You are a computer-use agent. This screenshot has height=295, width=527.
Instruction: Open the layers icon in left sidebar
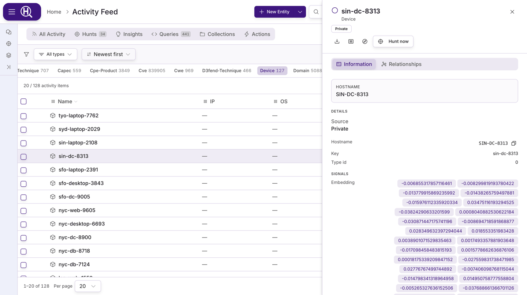(x=9, y=55)
